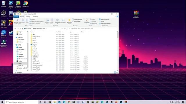Click the Copier icon in the ribbon

23,20
